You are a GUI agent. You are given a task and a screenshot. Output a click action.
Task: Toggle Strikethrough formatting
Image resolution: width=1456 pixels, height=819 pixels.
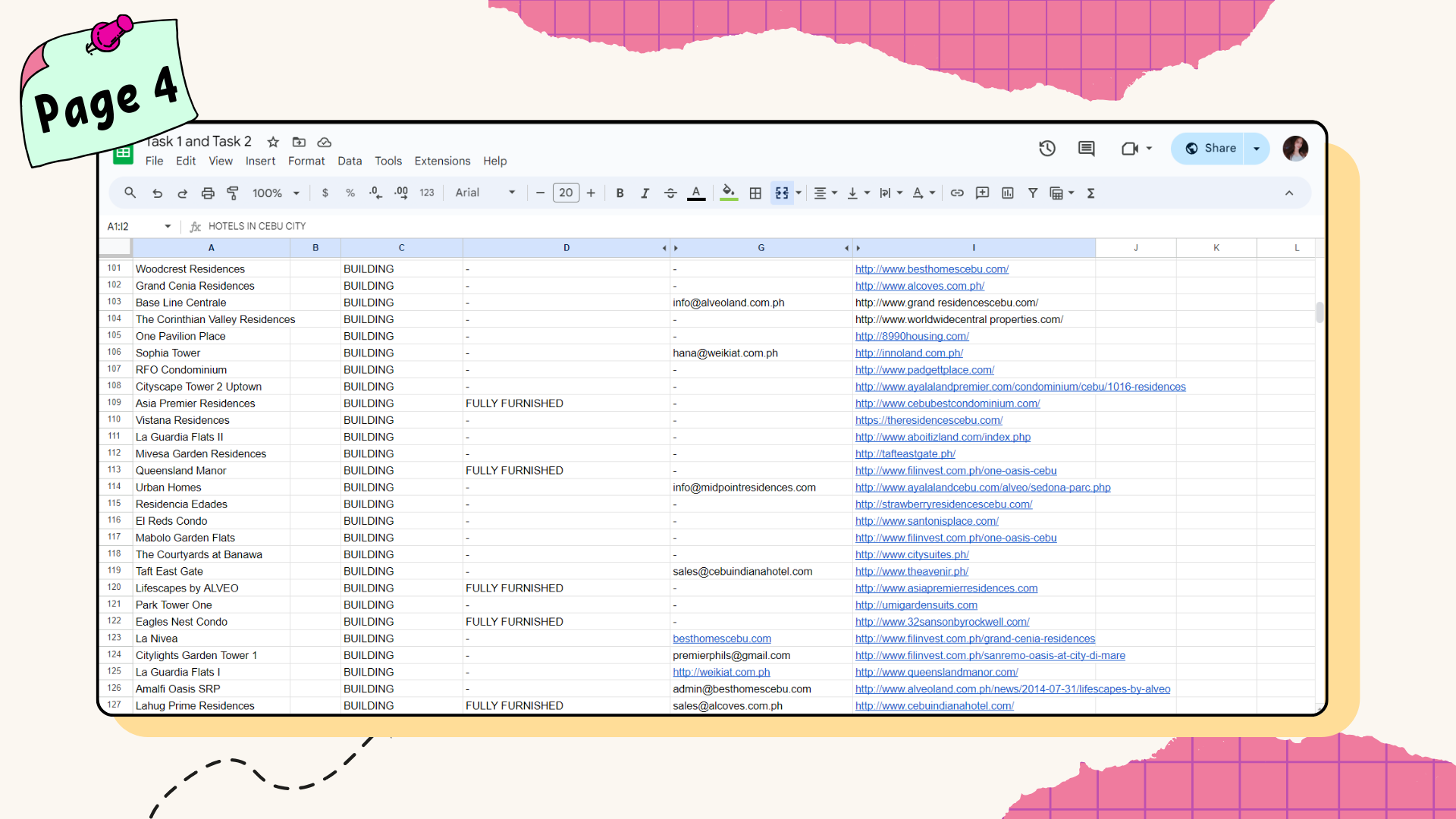[670, 193]
